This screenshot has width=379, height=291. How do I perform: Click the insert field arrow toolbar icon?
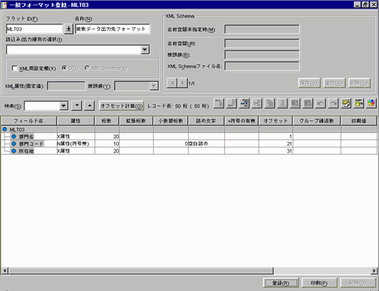click(x=244, y=103)
